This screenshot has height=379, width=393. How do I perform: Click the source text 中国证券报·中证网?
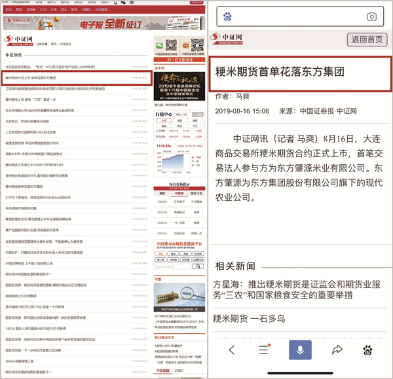pos(328,111)
